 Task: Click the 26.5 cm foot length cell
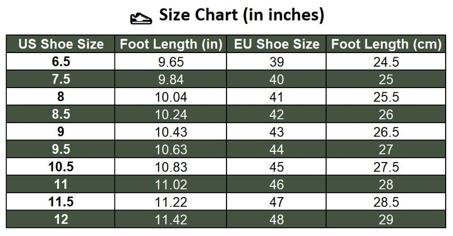click(386, 132)
